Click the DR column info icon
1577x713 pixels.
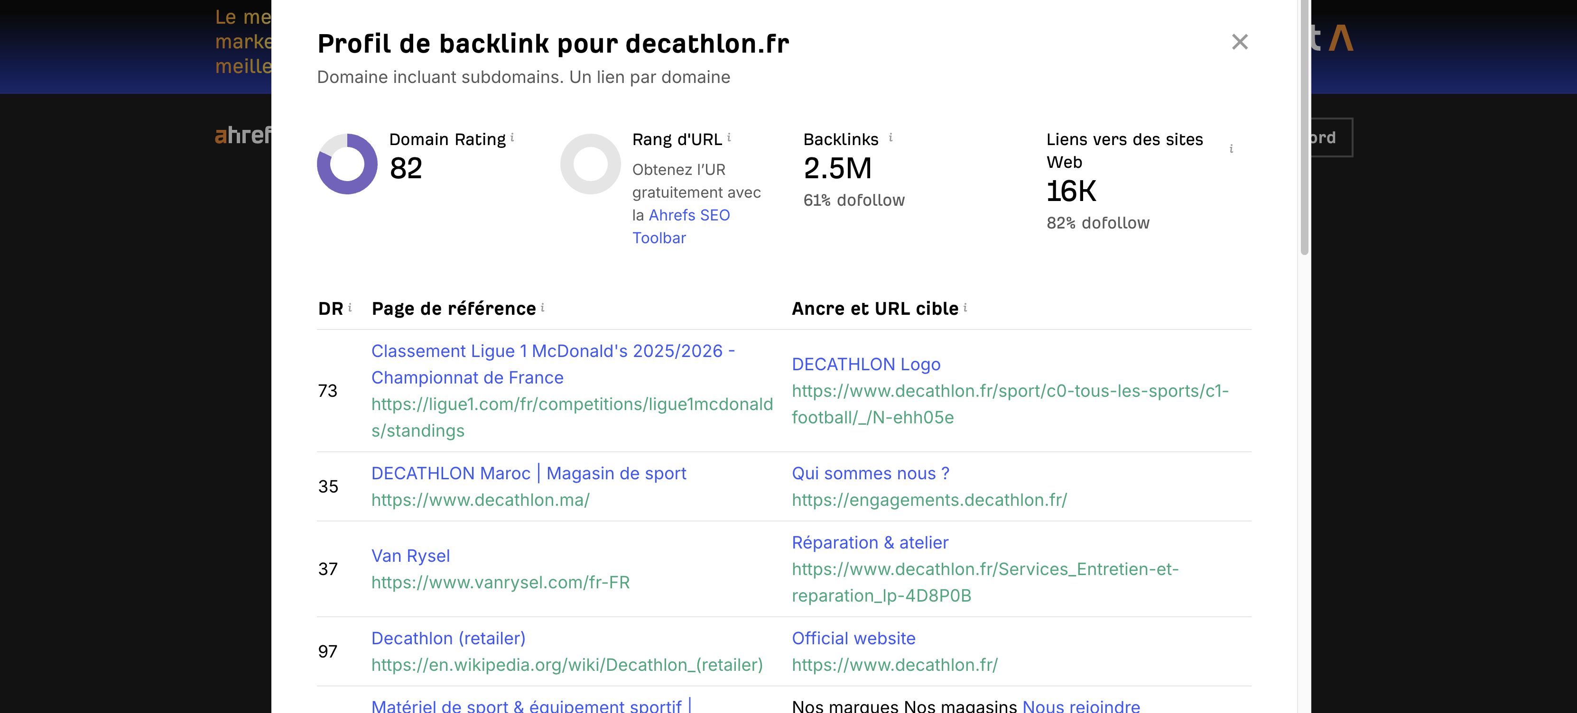pos(350,307)
